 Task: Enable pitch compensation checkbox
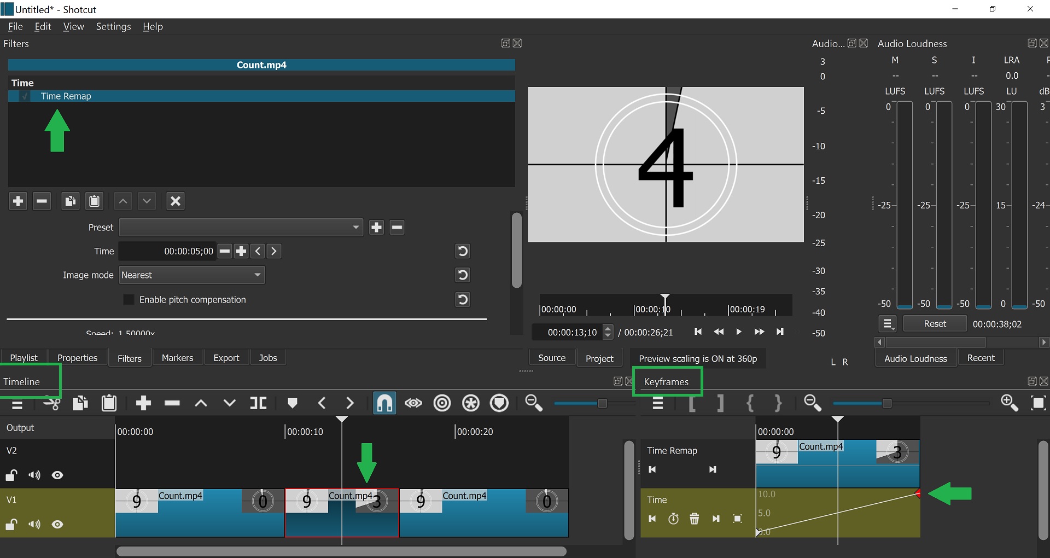pos(129,300)
